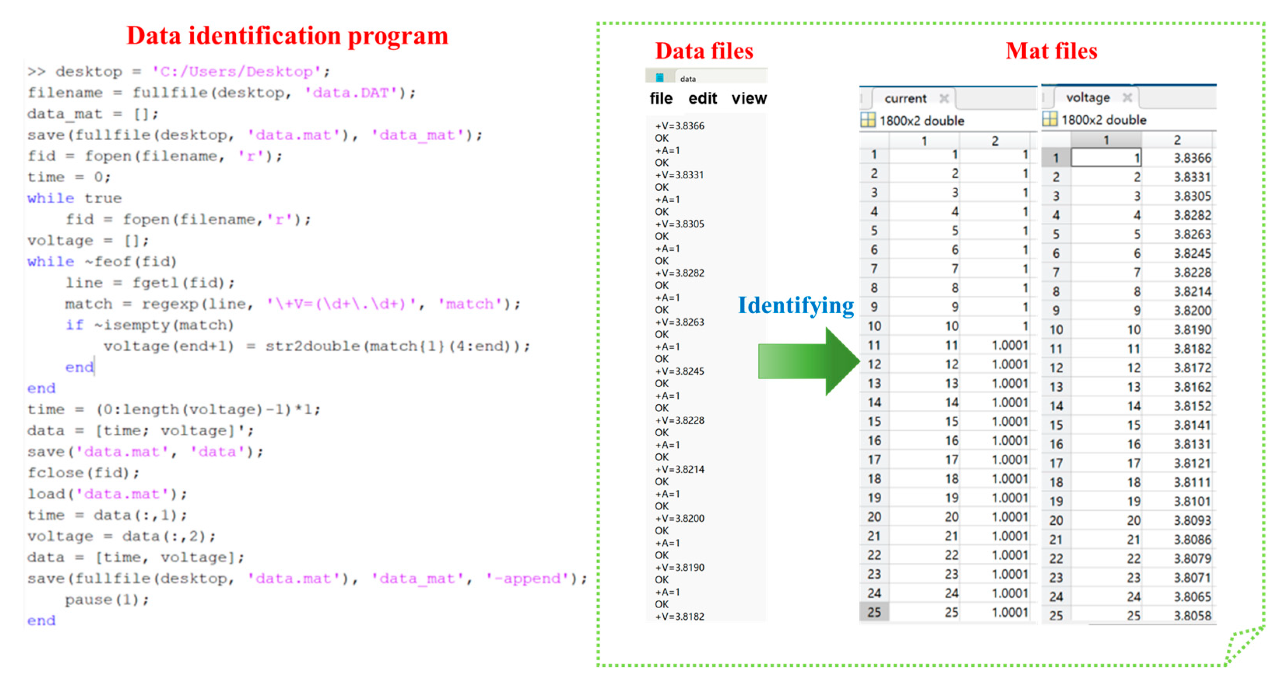Click the pause(1); line in code
The width and height of the screenshot is (1280, 686).
[x=107, y=600]
